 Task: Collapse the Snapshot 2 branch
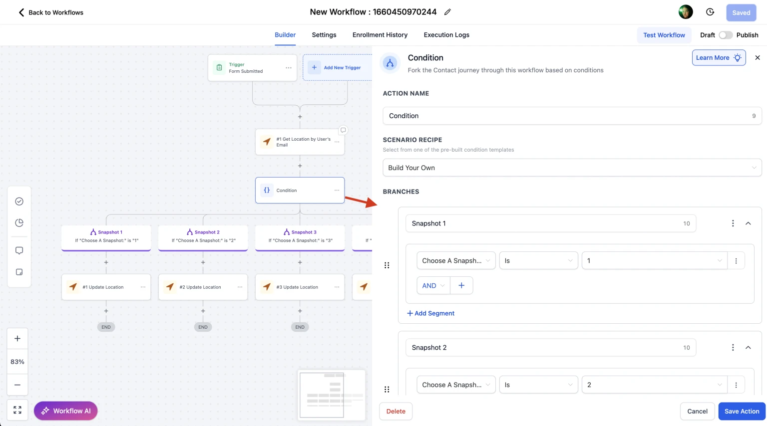pyautogui.click(x=748, y=348)
